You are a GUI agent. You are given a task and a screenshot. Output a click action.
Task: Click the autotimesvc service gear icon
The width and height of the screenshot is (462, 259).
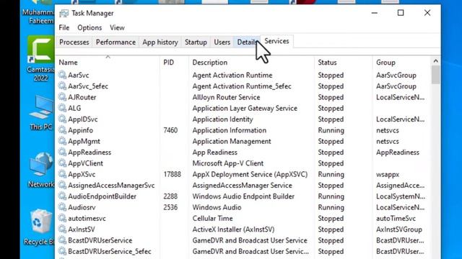click(62, 218)
